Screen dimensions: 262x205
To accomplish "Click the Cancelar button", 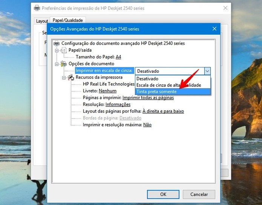I will (x=199, y=194).
